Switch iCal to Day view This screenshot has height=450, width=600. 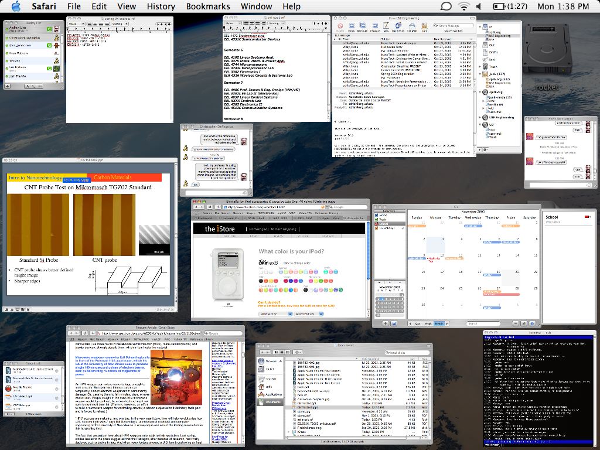(x=418, y=323)
